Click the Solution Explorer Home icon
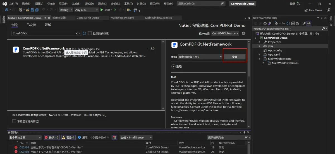Screen dimensions: 335x154 (x=265, y=23)
